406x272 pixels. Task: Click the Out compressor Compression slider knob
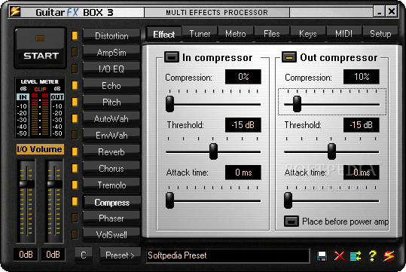click(x=297, y=104)
